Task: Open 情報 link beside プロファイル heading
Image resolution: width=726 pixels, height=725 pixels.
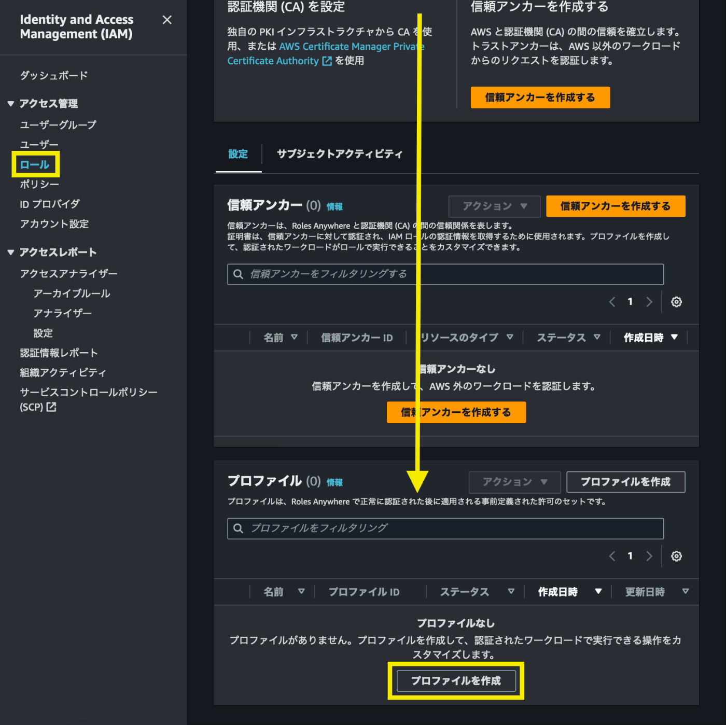Action: click(x=334, y=482)
